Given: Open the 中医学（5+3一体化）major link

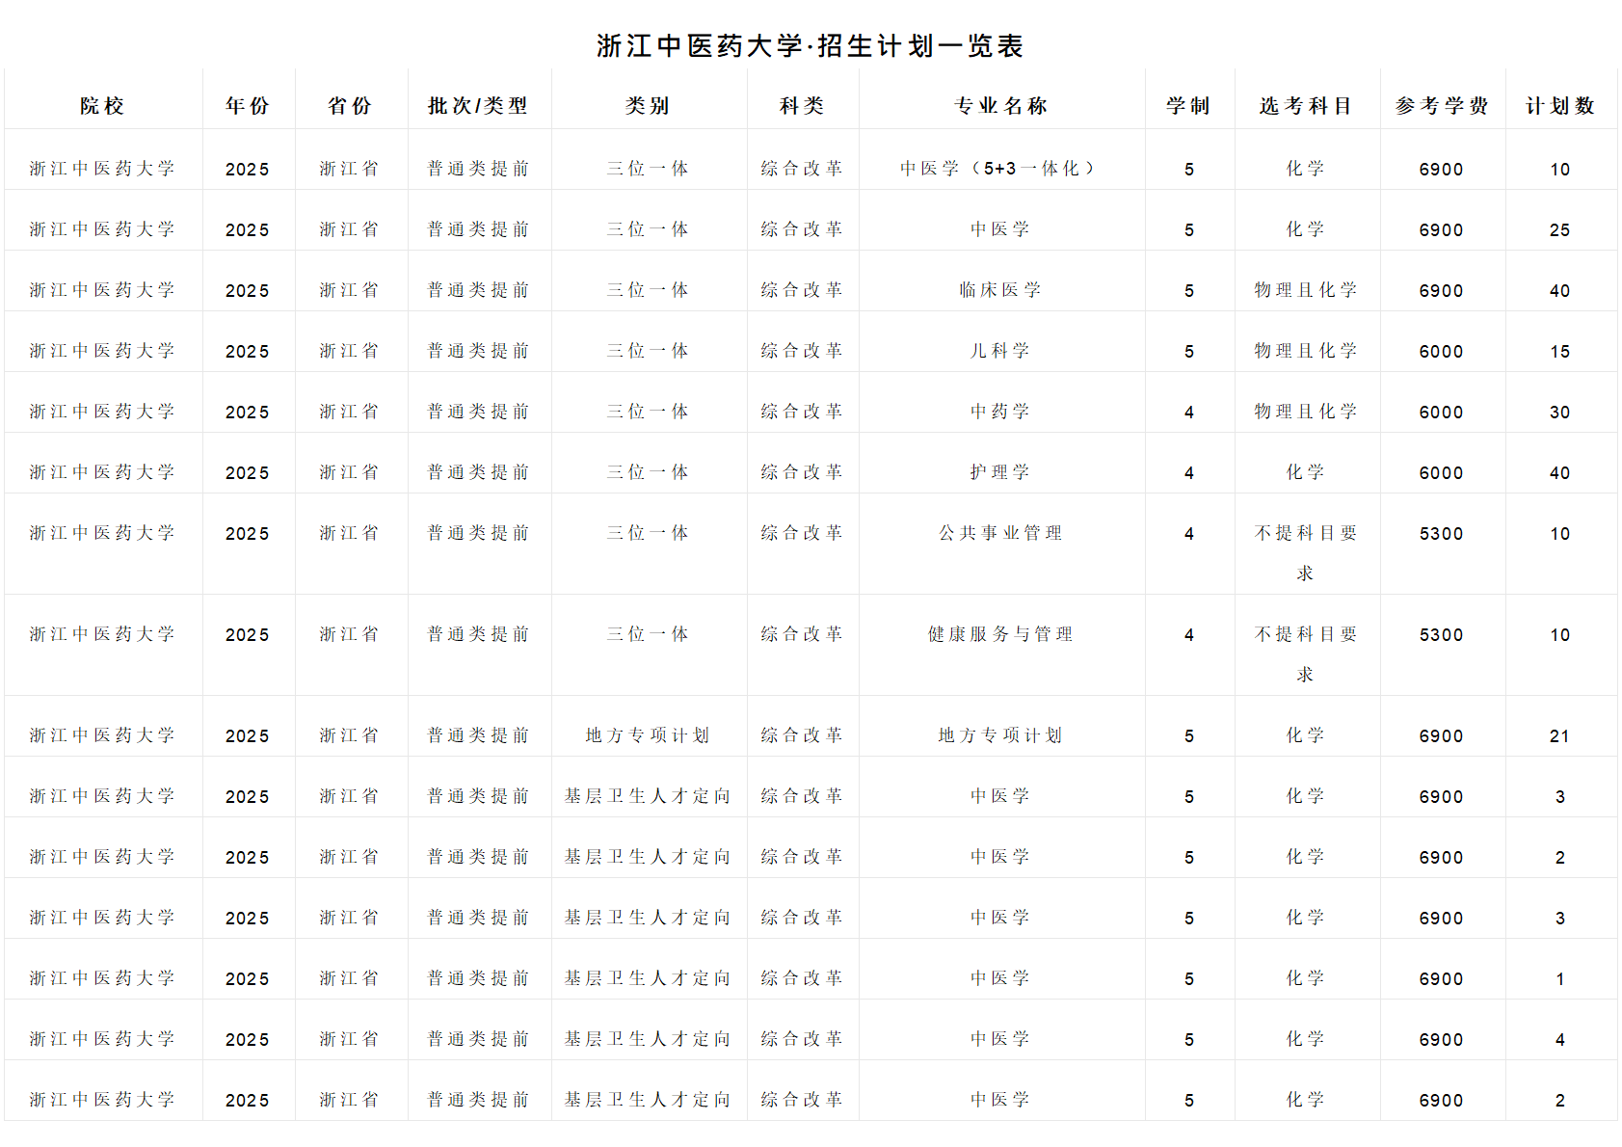Looking at the screenshot, I should pos(999,169).
